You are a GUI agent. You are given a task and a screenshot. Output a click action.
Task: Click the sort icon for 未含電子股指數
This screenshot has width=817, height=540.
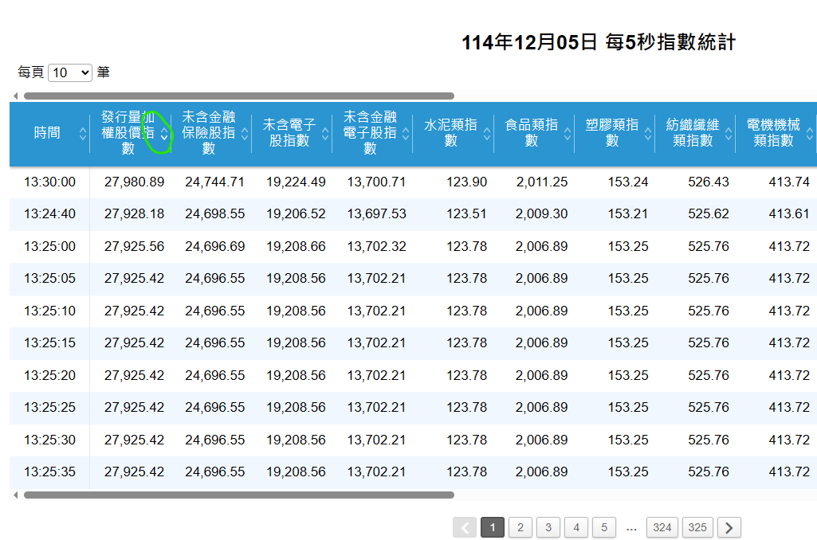[x=325, y=135]
